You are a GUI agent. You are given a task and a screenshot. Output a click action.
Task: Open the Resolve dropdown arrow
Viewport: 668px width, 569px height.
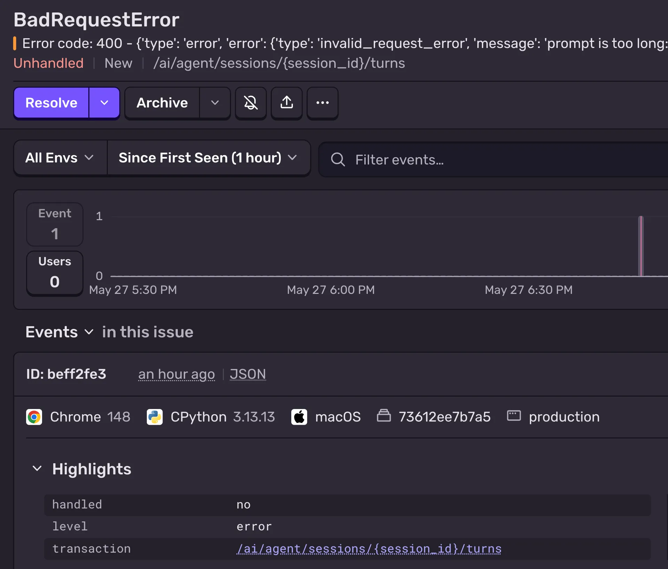coord(104,103)
